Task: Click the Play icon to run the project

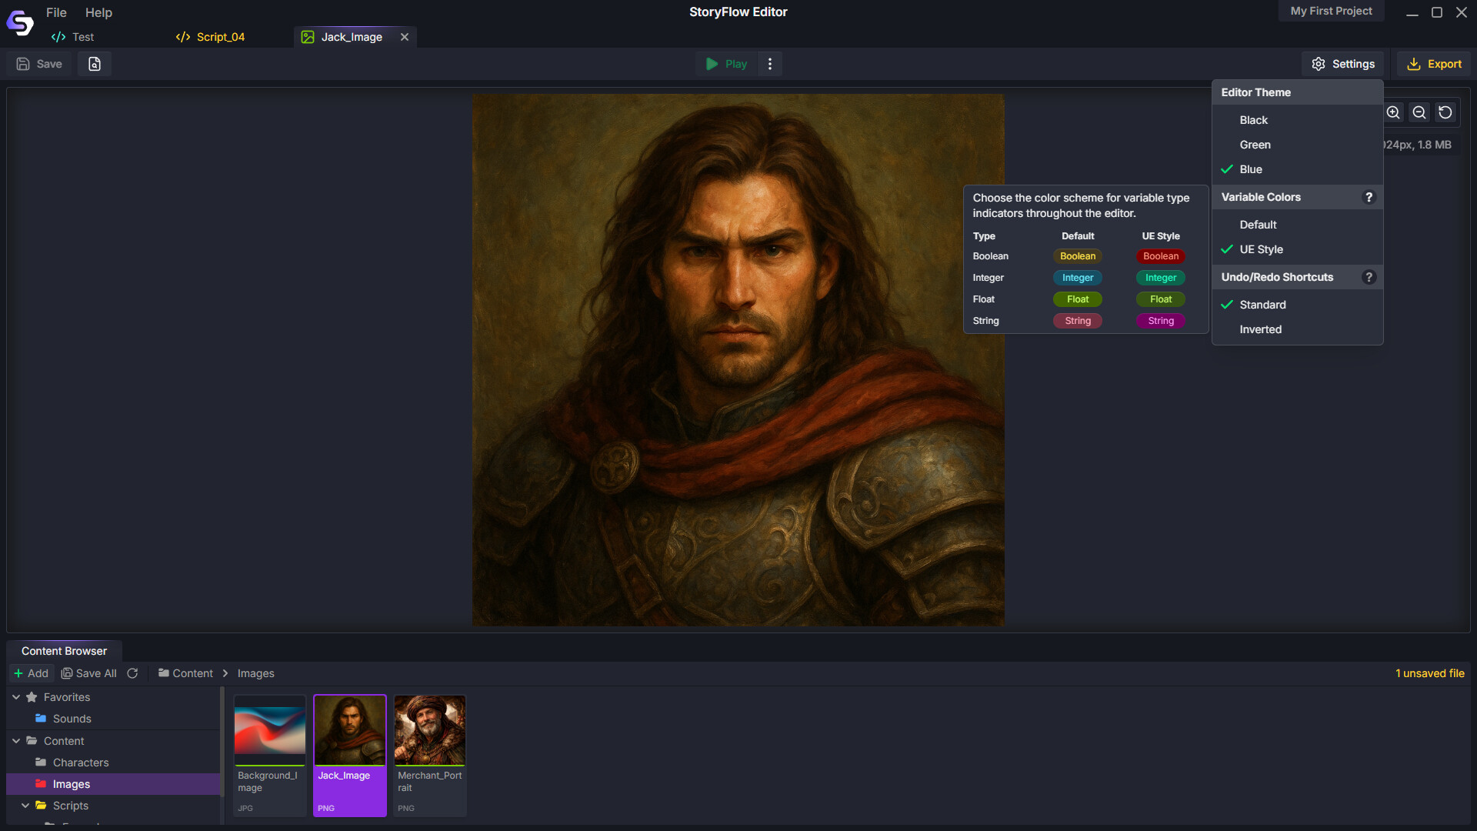Action: point(712,64)
